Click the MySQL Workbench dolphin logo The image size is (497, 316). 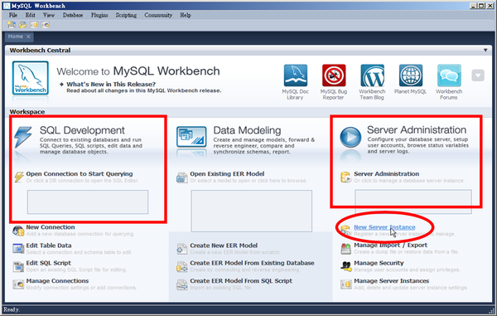31,78
